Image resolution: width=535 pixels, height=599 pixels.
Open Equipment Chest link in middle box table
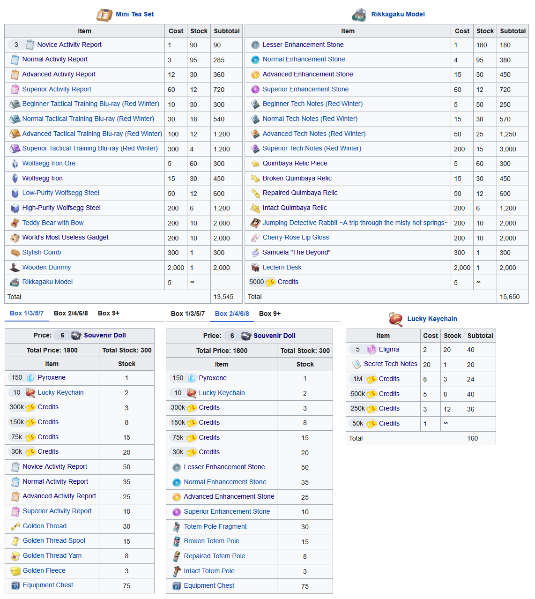pos(209,586)
